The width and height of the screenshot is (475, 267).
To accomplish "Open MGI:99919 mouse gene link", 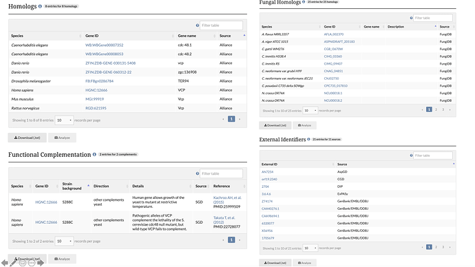I will [x=94, y=99].
